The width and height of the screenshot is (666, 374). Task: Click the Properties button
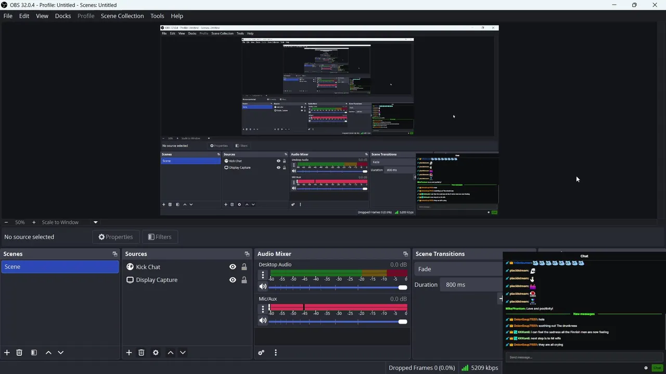tap(116, 237)
